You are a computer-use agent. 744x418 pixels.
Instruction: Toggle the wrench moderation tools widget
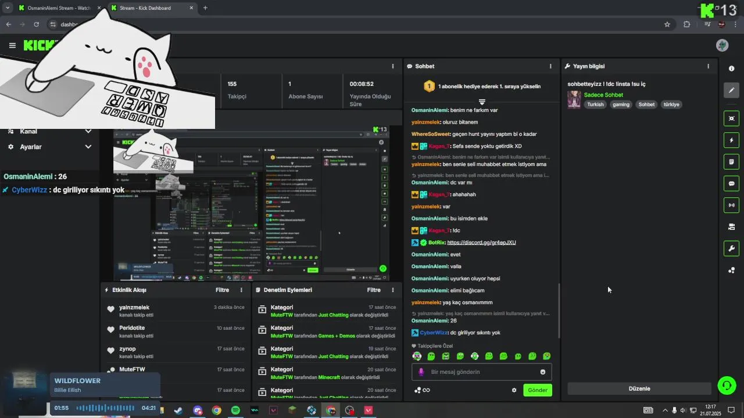(x=731, y=248)
